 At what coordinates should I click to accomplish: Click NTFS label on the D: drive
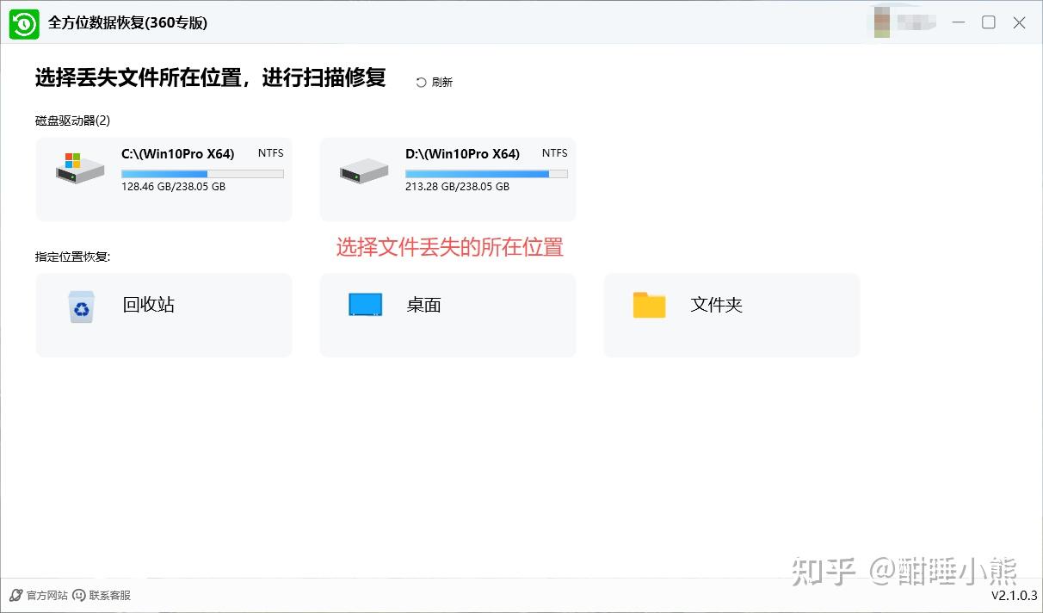pyautogui.click(x=555, y=153)
